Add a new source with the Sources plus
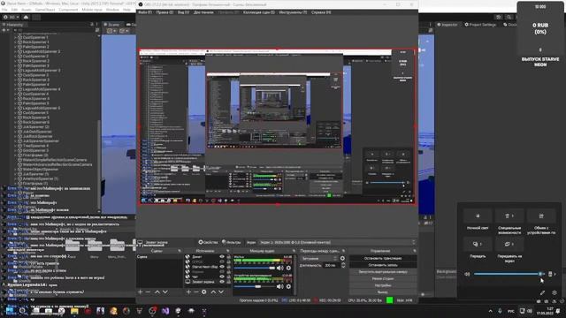Image resolution: width=566 pixels, height=318 pixels. (x=188, y=291)
